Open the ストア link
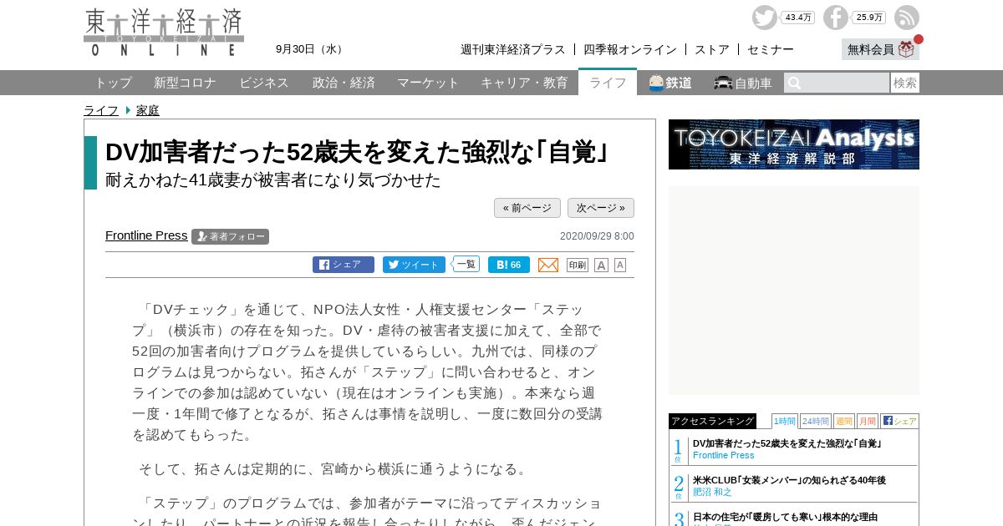Image resolution: width=1003 pixels, height=526 pixels. 712,49
